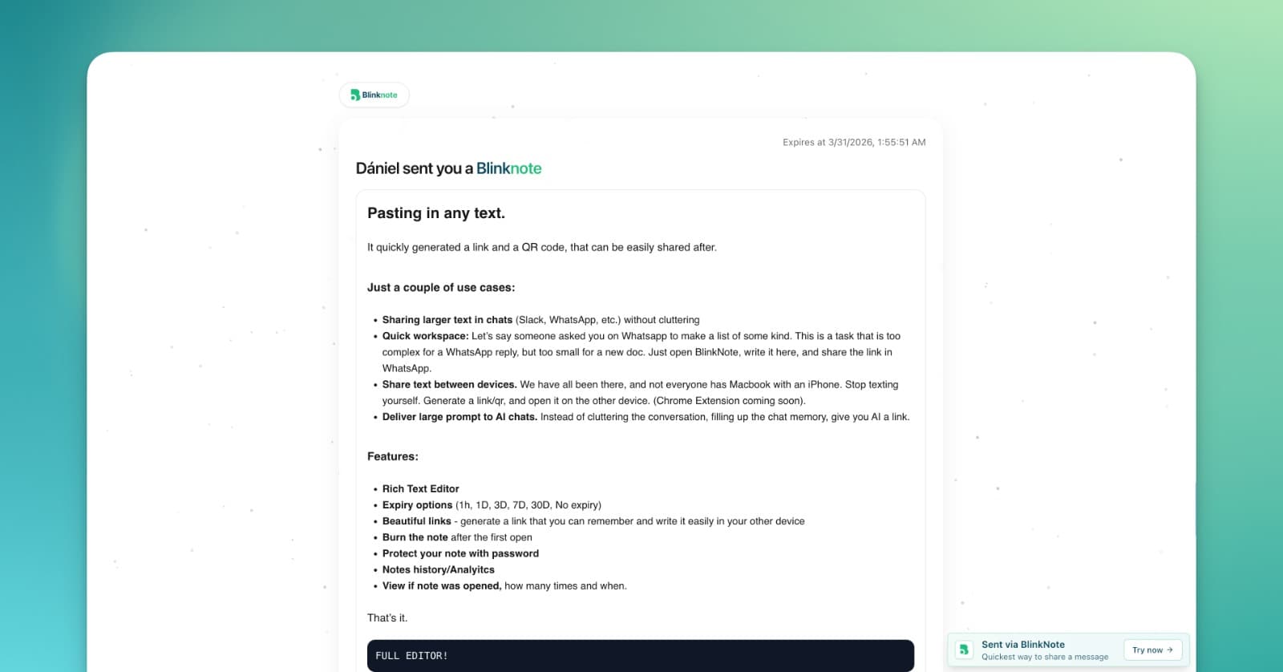Select the Protect your note with password bullet
The height and width of the screenshot is (672, 1283).
coord(460,553)
